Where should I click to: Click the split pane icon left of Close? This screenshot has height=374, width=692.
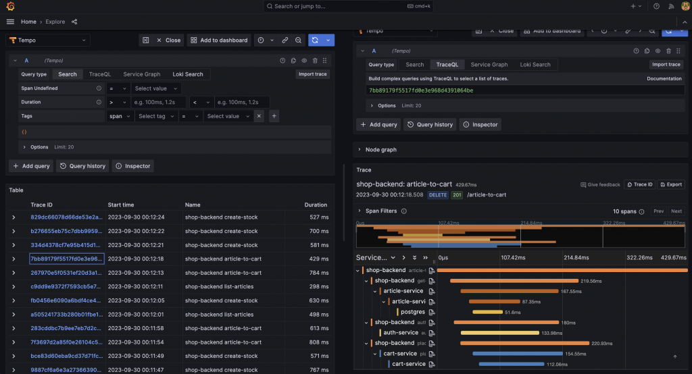tap(146, 40)
